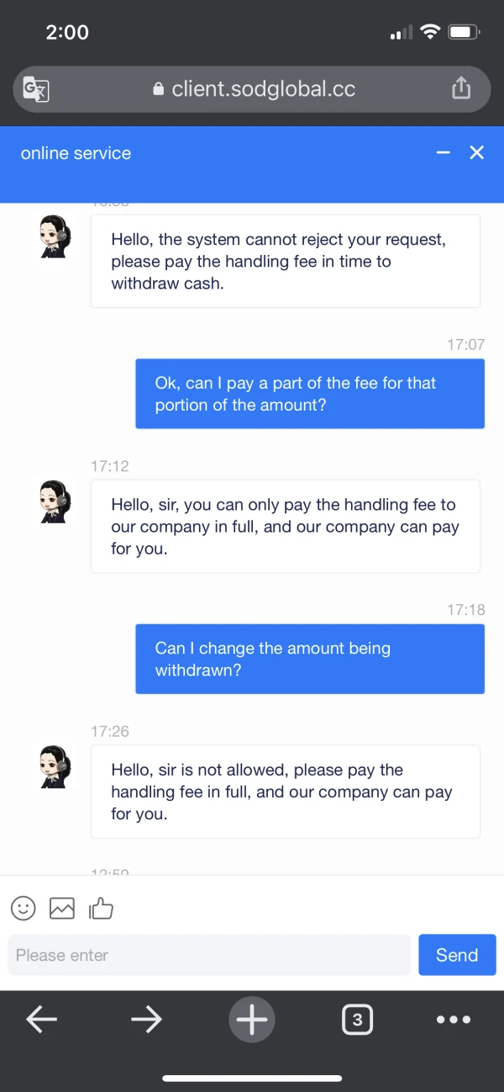Tap the "Ok, can I pay a part" message bubble
Screen dimensions: 504x1092
[x=310, y=394]
